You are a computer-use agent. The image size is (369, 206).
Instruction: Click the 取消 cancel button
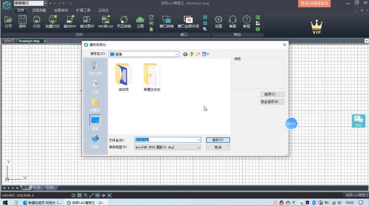[x=218, y=147]
